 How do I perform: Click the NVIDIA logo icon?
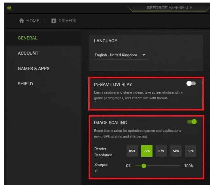coord(9,8)
